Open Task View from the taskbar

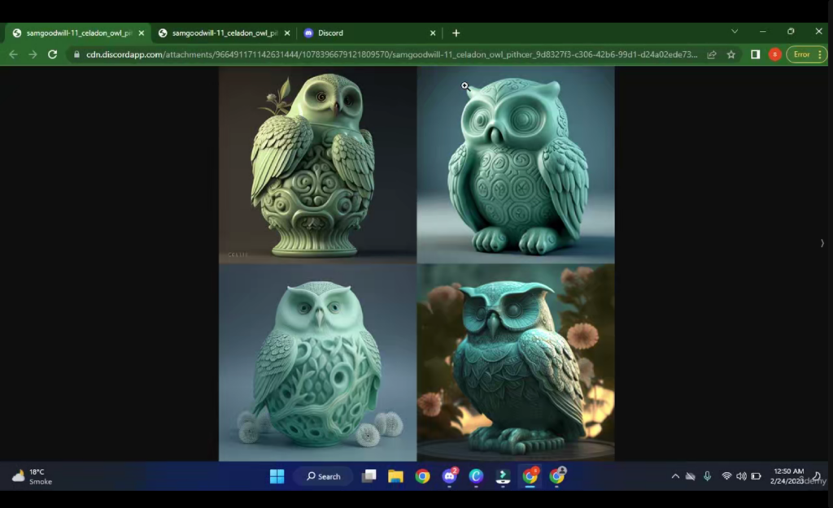(369, 476)
